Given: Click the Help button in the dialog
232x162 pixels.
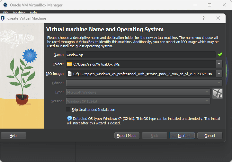Looking at the screenshot, I should 13,136.
